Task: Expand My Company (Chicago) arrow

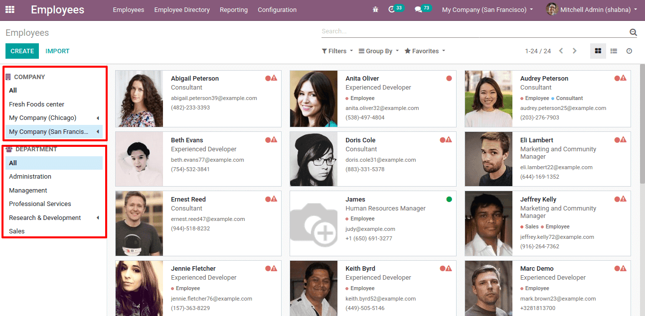Action: (x=98, y=118)
